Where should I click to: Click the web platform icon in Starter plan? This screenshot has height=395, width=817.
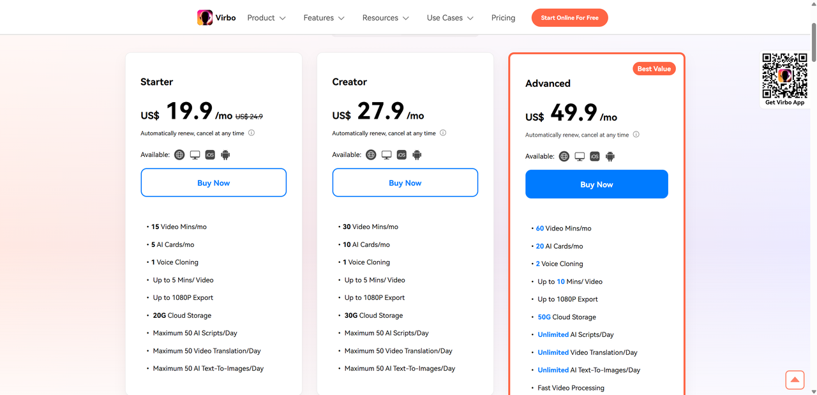click(179, 154)
